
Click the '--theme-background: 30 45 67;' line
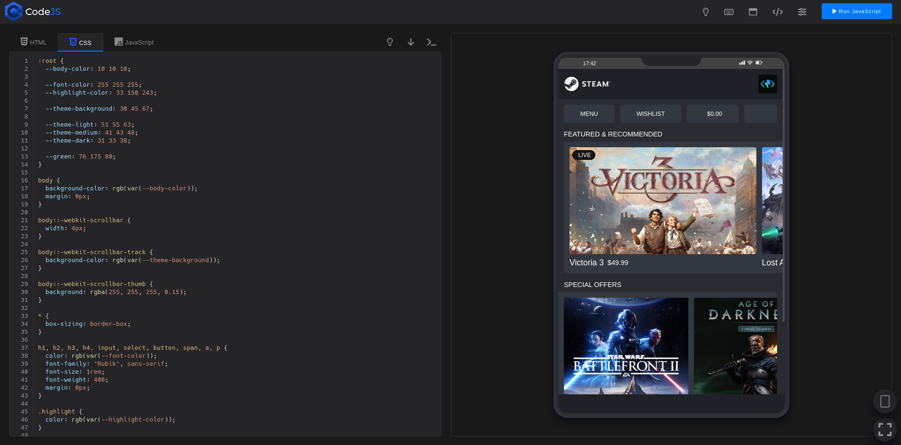(x=99, y=109)
